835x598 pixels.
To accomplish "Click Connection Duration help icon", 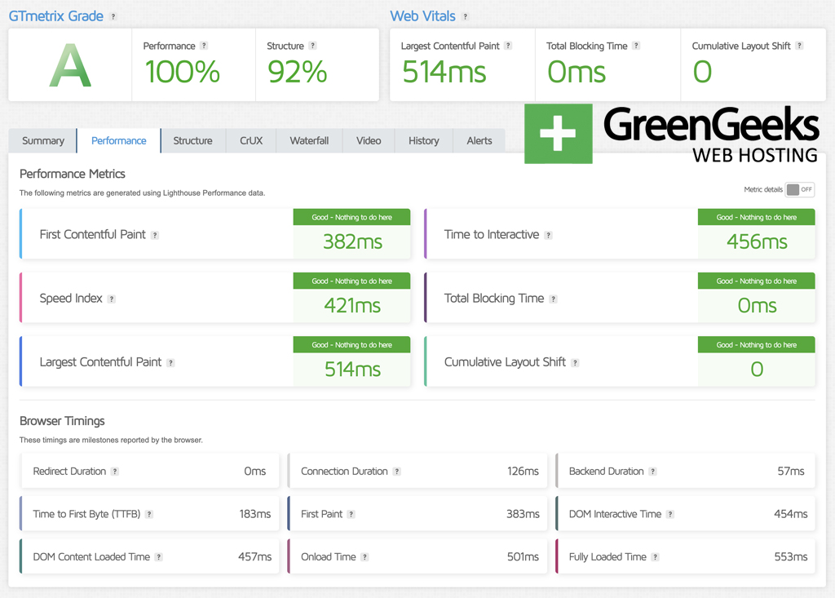I will [397, 472].
